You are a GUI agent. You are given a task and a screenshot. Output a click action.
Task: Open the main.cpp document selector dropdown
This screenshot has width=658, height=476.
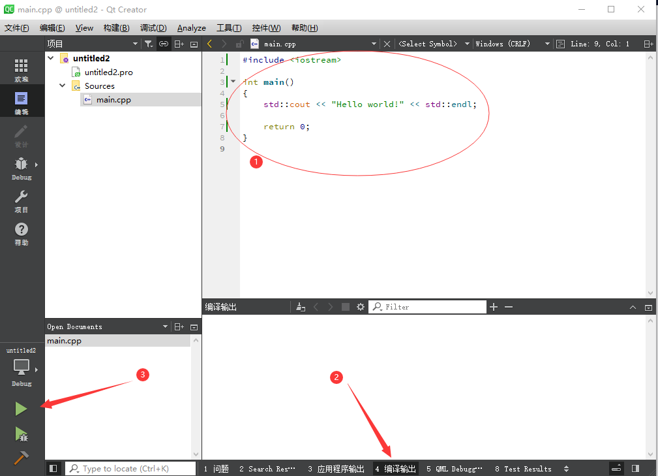[x=374, y=44]
